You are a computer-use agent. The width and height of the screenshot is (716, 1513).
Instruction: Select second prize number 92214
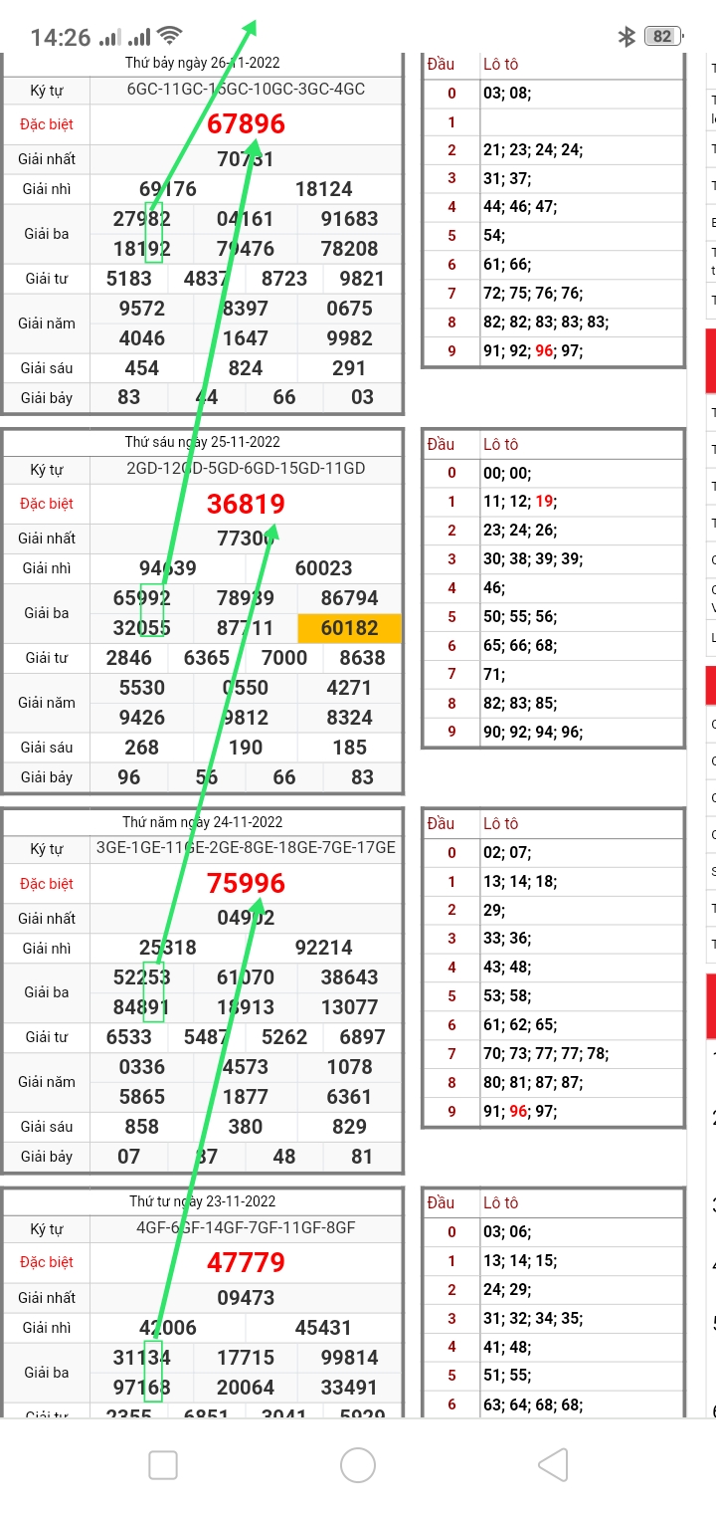coord(323,949)
